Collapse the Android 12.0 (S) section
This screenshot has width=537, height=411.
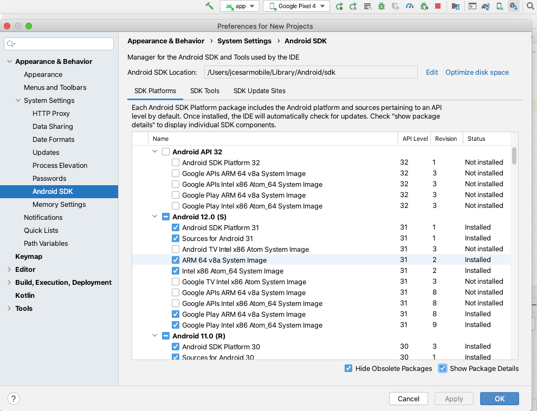click(x=155, y=217)
